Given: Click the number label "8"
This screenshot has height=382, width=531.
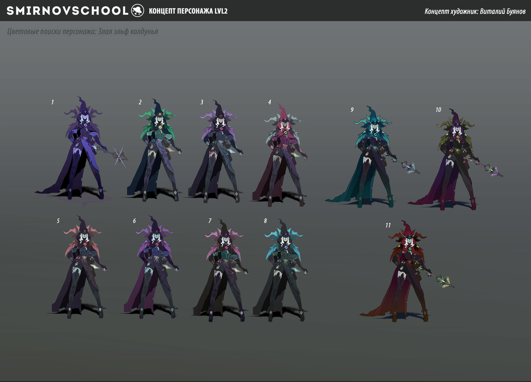Looking at the screenshot, I should point(265,221).
